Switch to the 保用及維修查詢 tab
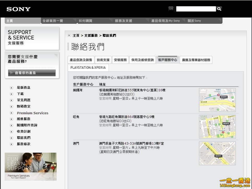The width and height of the screenshot is (252, 189). pyautogui.click(x=142, y=60)
